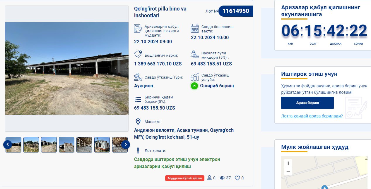Select the sixth gallery thumbnail

[102, 145]
